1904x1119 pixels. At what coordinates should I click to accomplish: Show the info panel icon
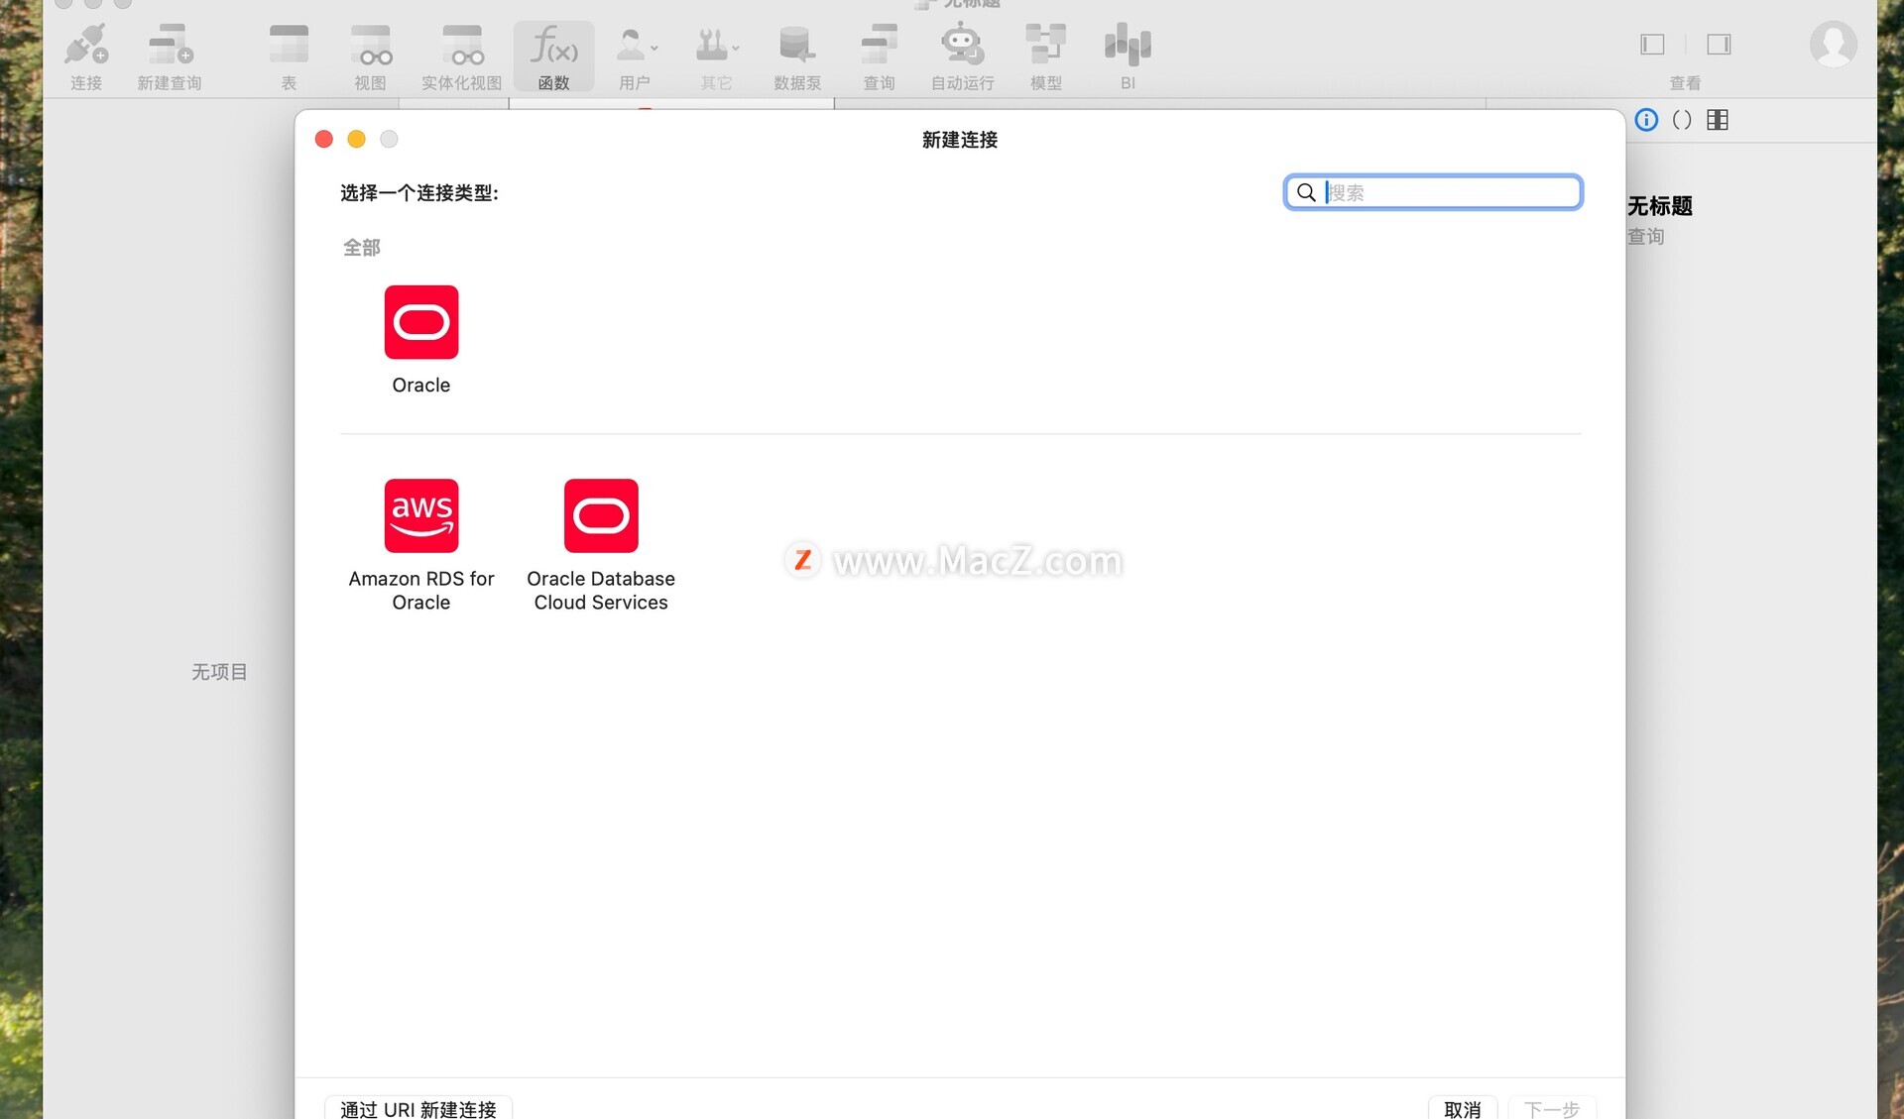tap(1646, 120)
